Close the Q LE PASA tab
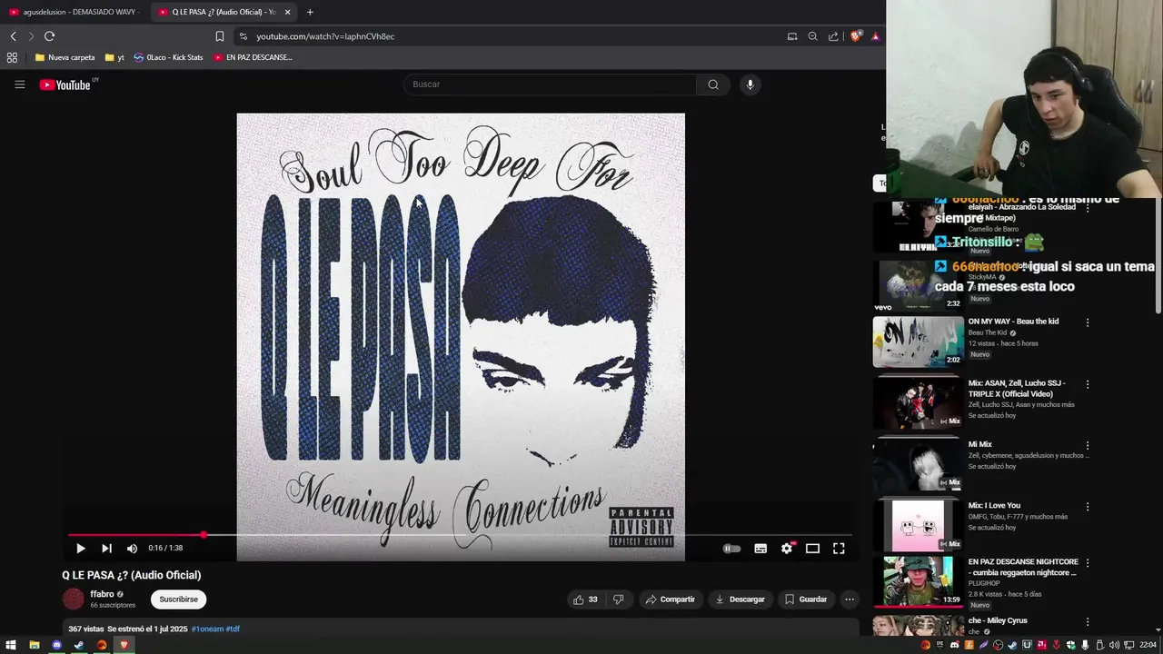This screenshot has width=1163, height=654. pos(287,12)
